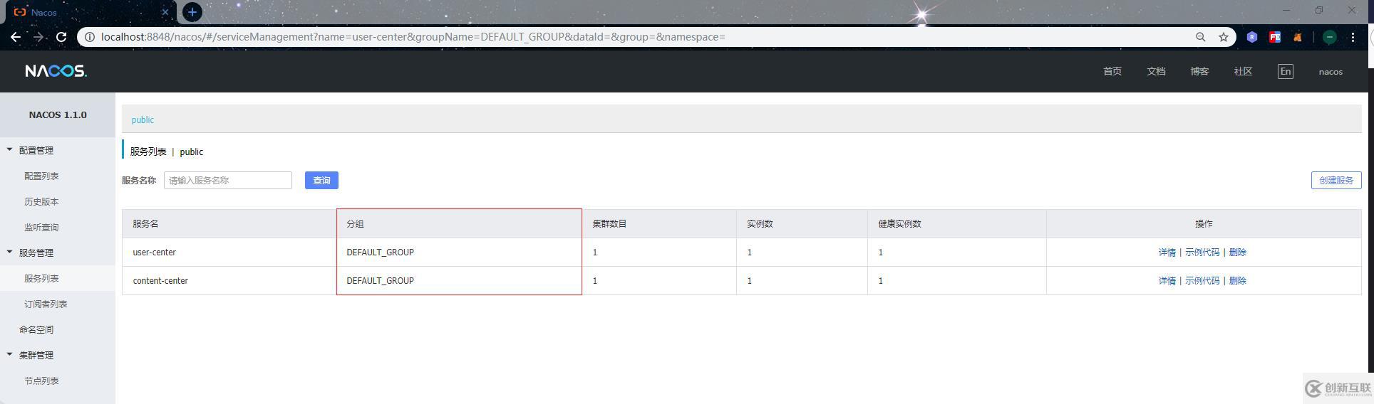Click the 操作 column header
The height and width of the screenshot is (404, 1374).
(1204, 223)
